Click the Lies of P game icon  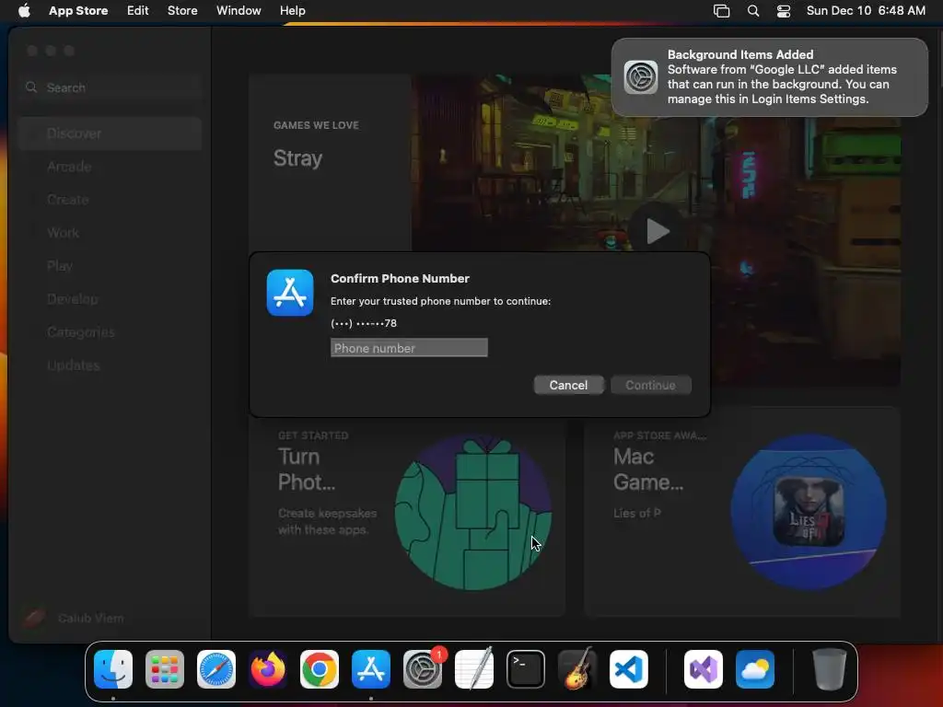pos(809,512)
